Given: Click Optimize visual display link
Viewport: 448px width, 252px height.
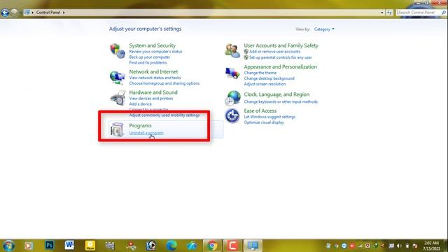Looking at the screenshot, I should [x=264, y=122].
